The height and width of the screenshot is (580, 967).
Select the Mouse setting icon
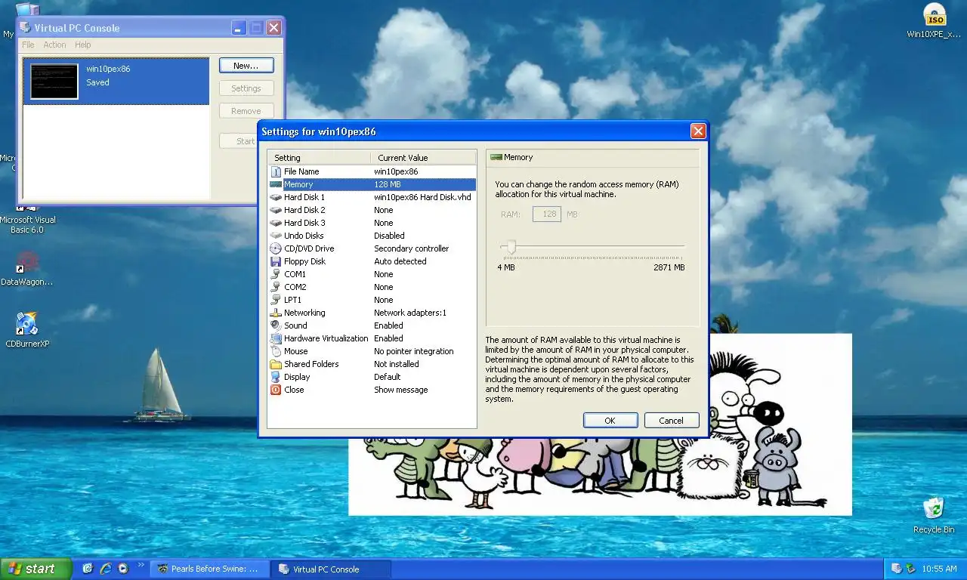pos(276,351)
